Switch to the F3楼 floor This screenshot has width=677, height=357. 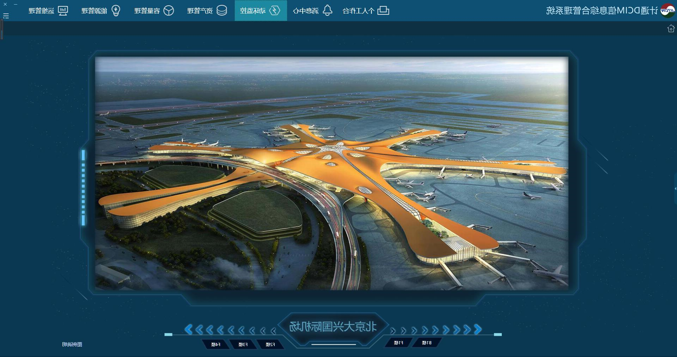pos(243,344)
